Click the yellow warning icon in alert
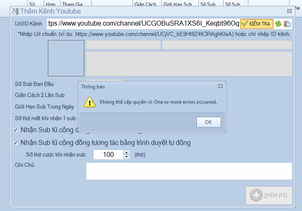Screen dimensions: 302x211 90,102
